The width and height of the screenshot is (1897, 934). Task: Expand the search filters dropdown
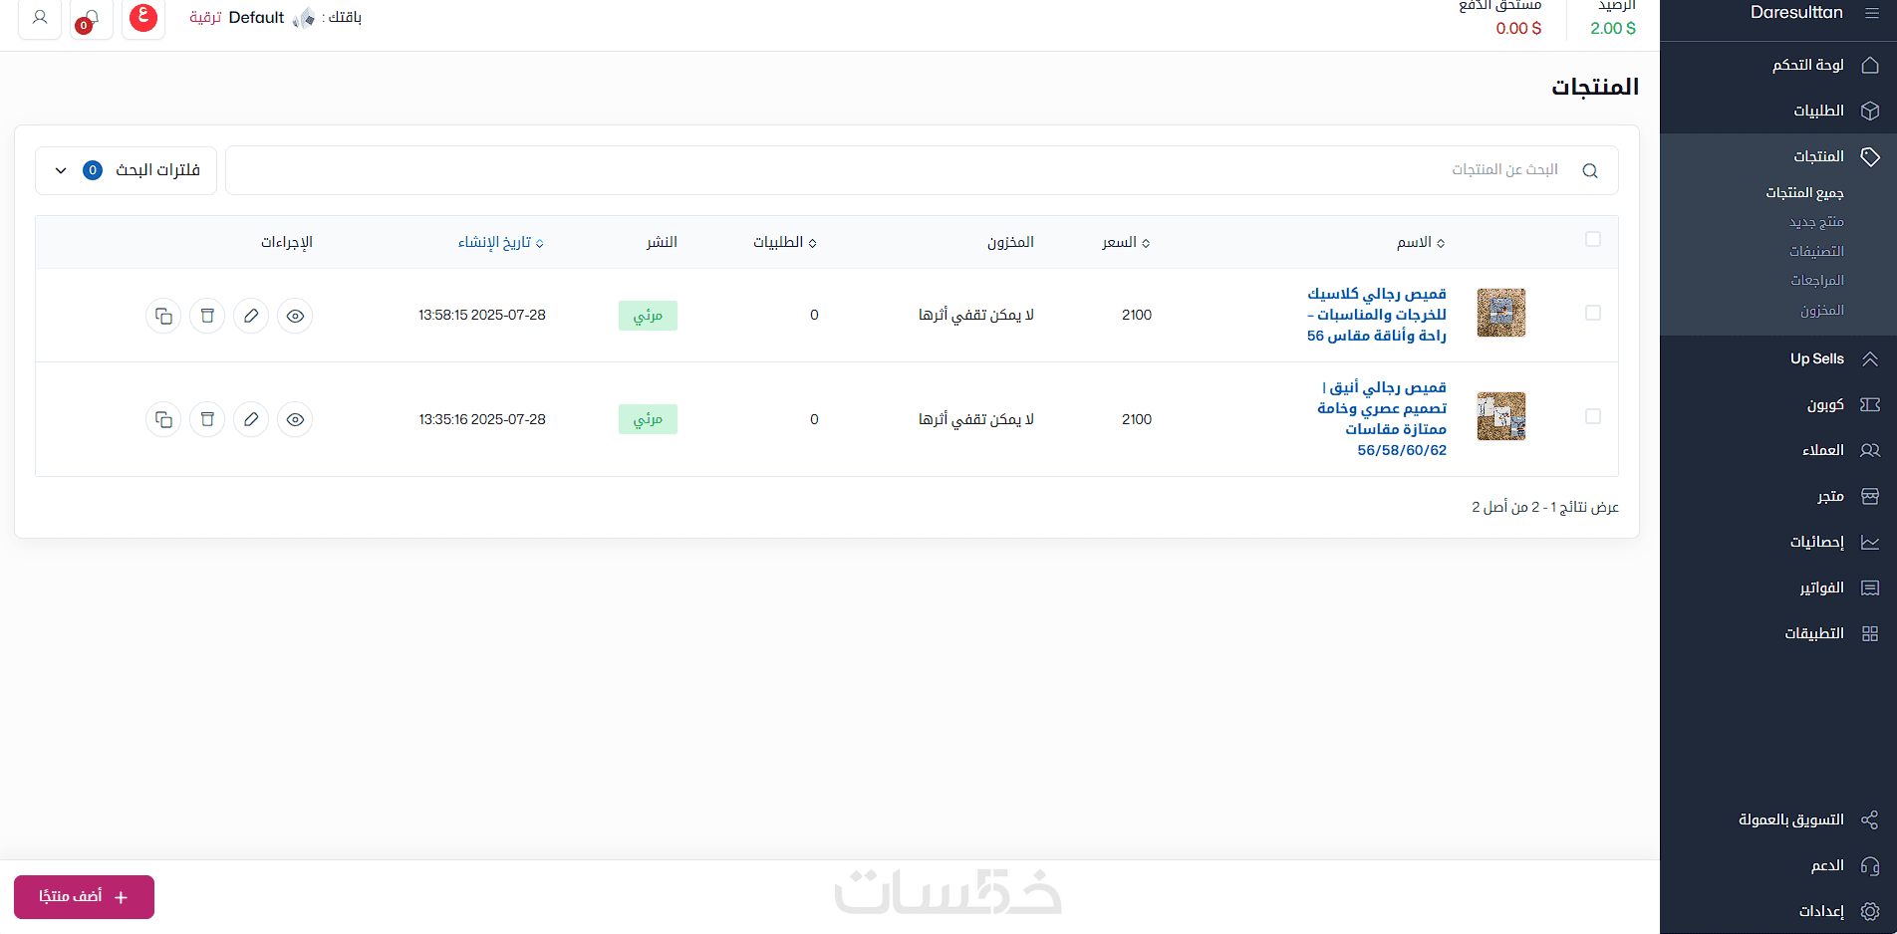click(127, 170)
